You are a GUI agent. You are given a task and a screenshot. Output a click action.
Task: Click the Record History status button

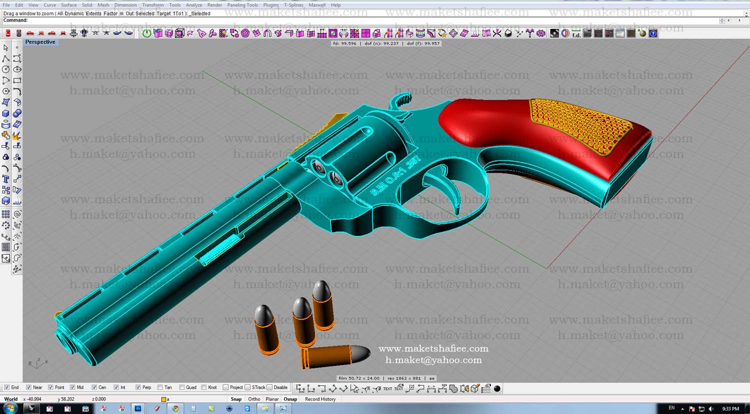(320, 400)
